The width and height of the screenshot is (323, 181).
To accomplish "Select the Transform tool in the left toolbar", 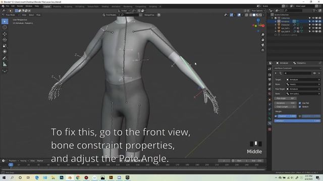I will tap(5, 51).
